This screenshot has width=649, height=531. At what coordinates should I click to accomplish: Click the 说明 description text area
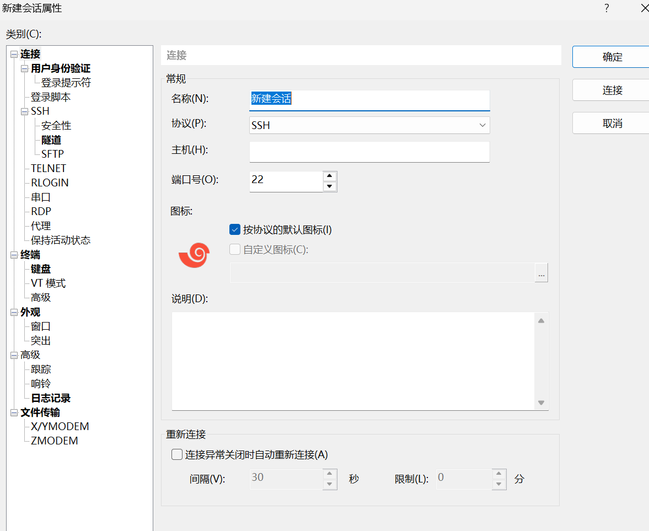[353, 361]
